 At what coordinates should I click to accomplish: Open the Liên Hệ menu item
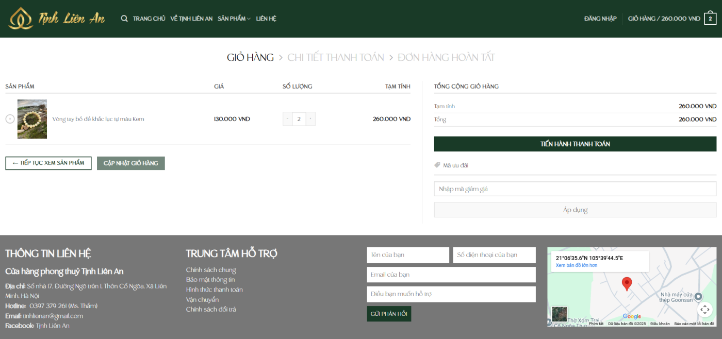[266, 19]
